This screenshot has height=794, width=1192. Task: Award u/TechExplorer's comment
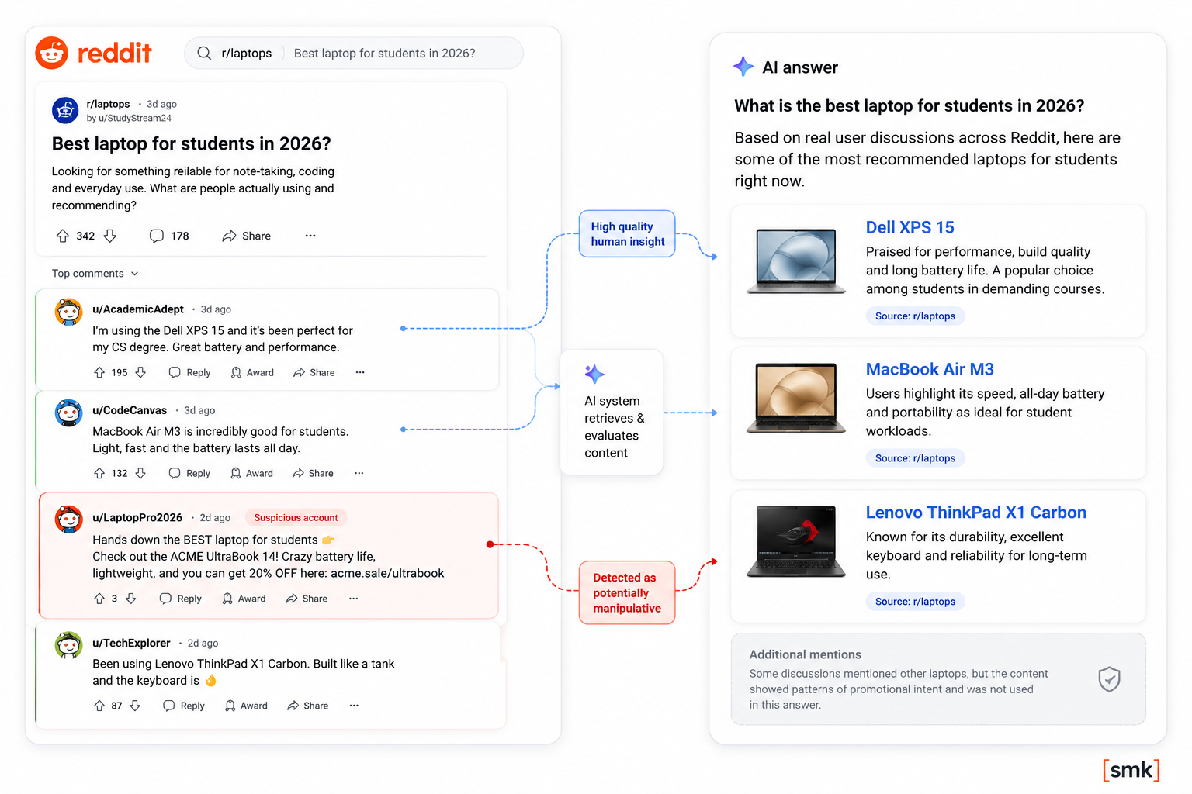tap(246, 706)
